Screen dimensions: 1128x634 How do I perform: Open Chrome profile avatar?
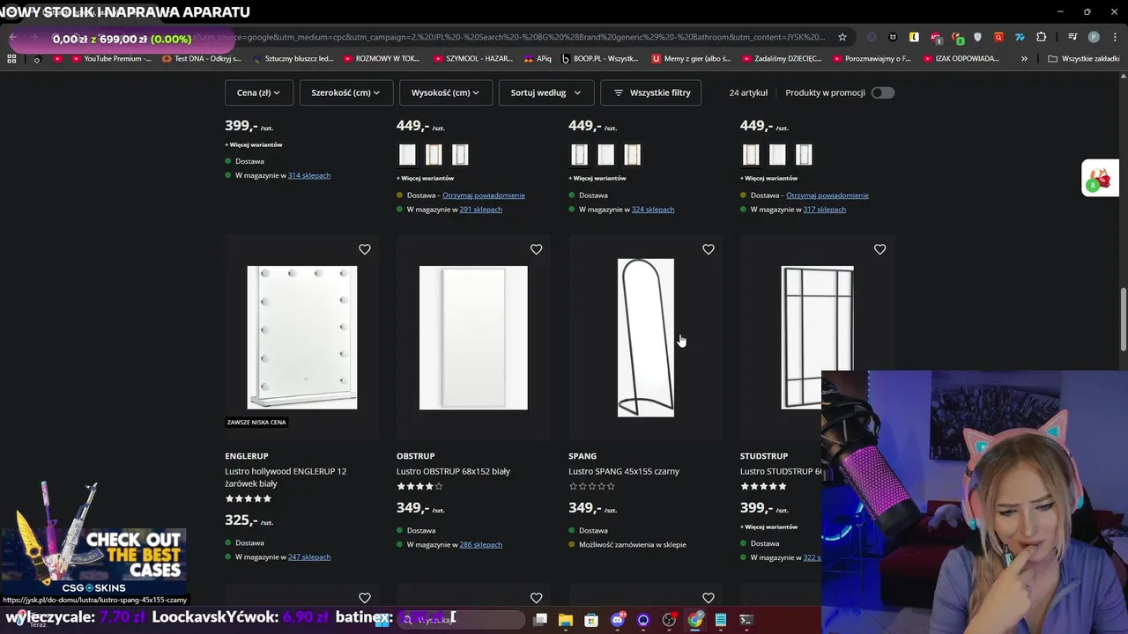coord(1094,37)
